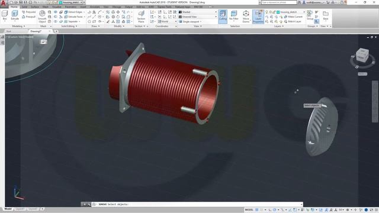Click the Match Layer button

click(x=293, y=21)
